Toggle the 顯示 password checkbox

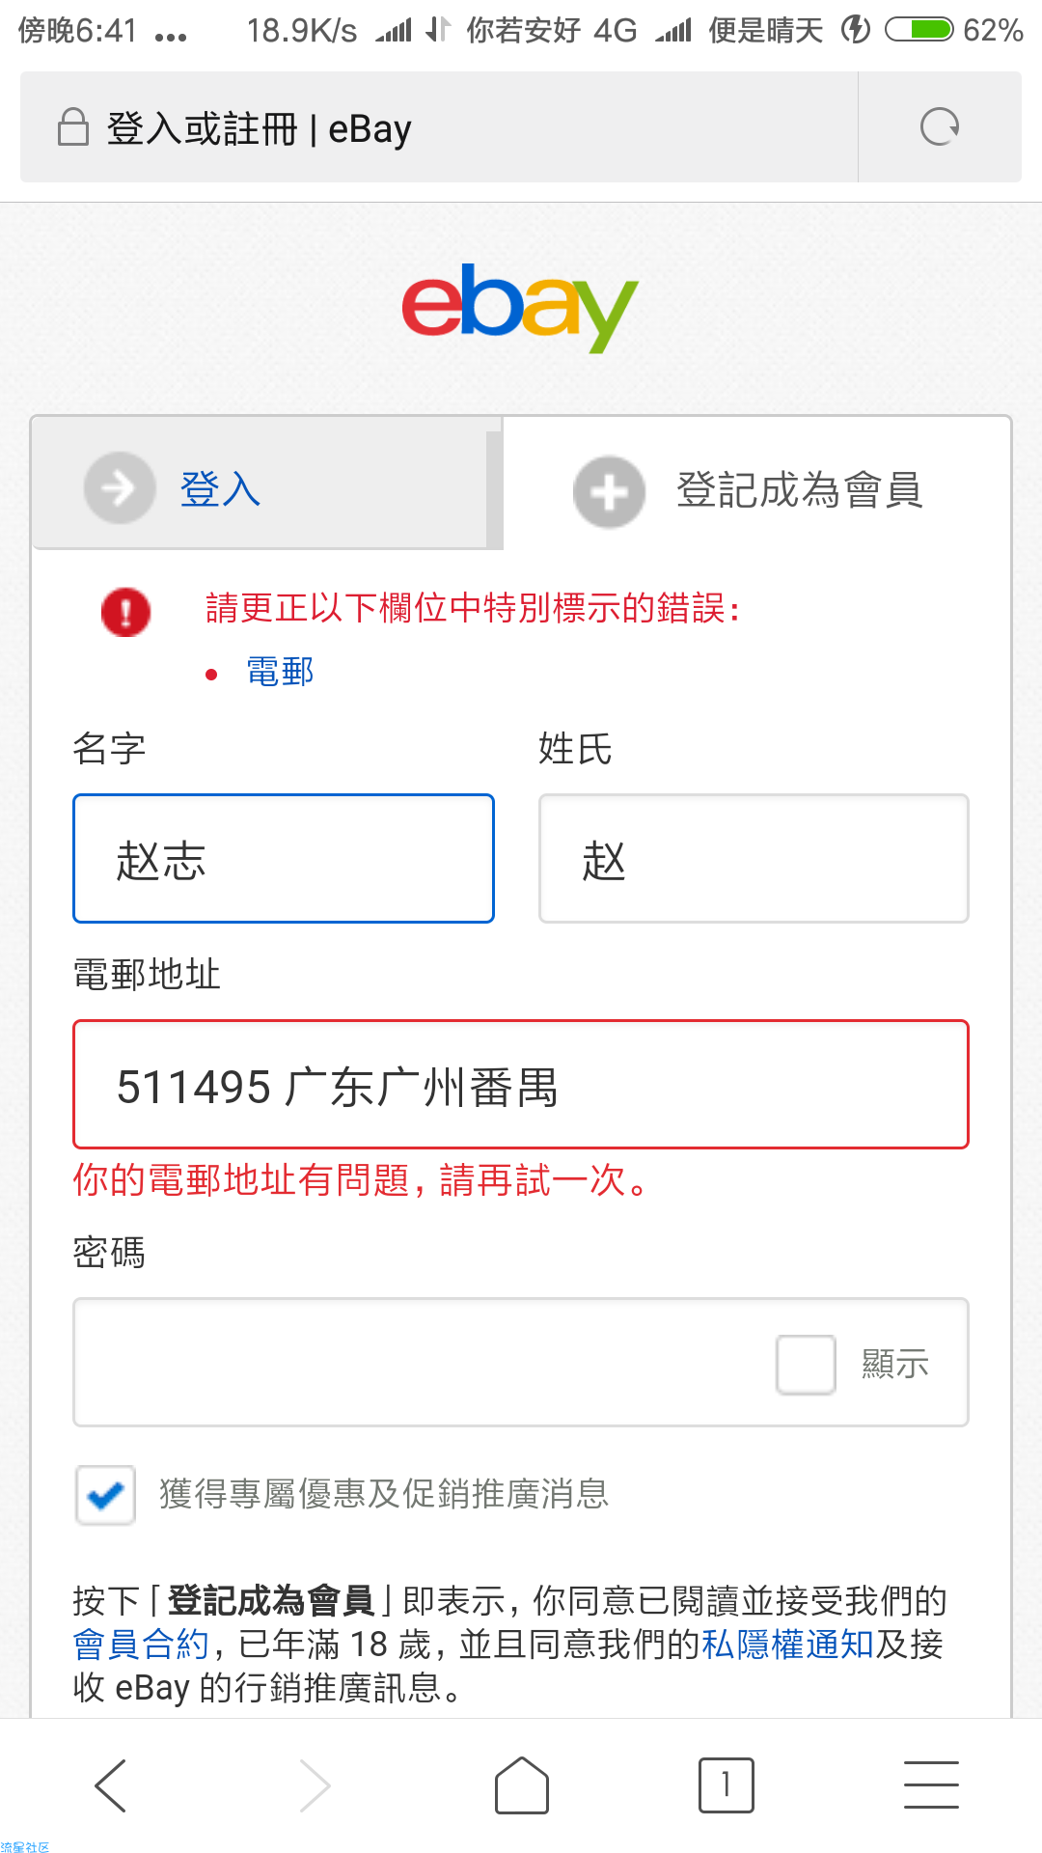pos(806,1365)
